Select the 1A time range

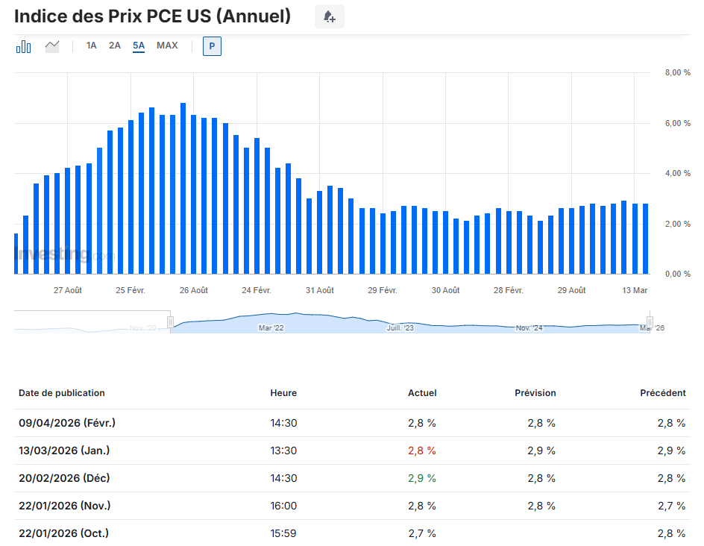(92, 45)
